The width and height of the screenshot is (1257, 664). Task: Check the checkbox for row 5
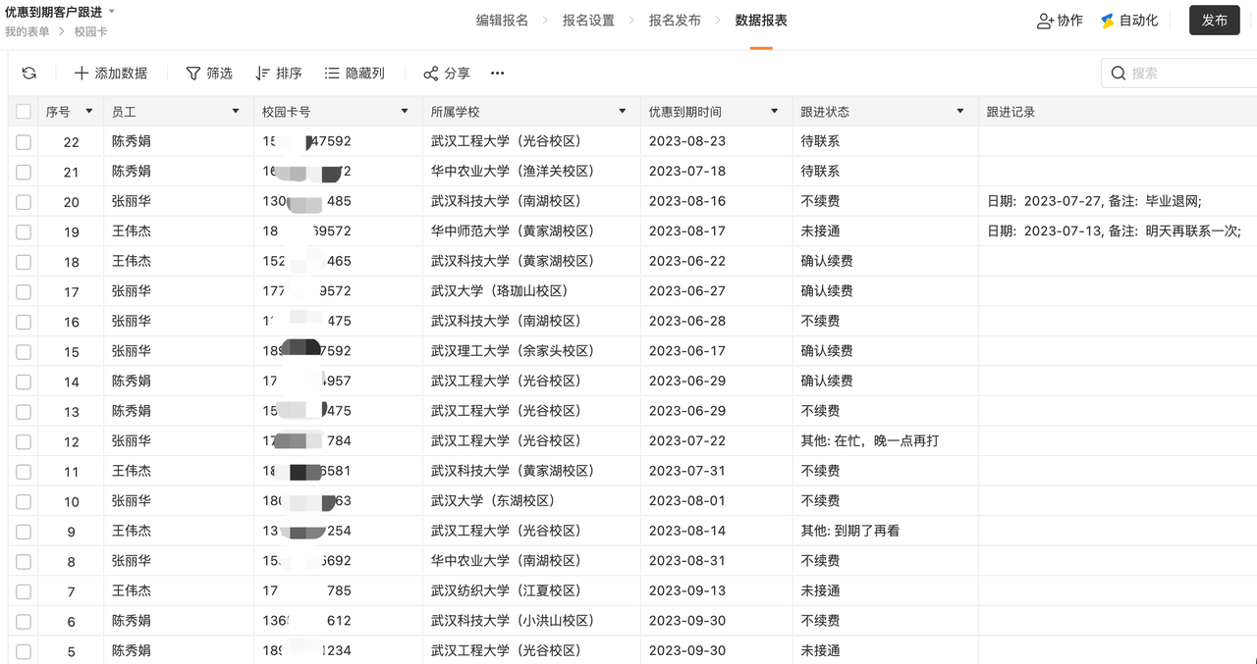[x=24, y=651]
